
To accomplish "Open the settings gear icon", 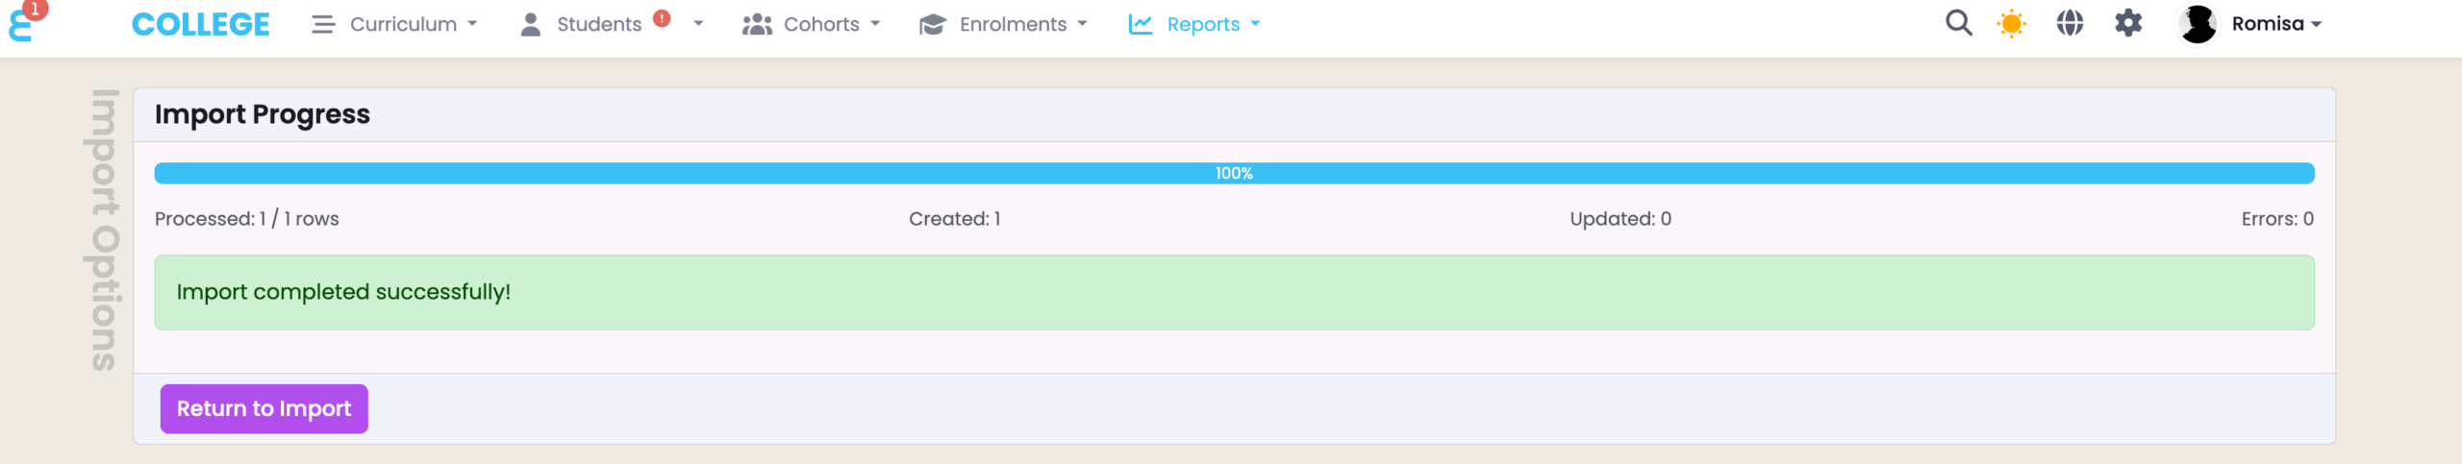I will point(2128,23).
